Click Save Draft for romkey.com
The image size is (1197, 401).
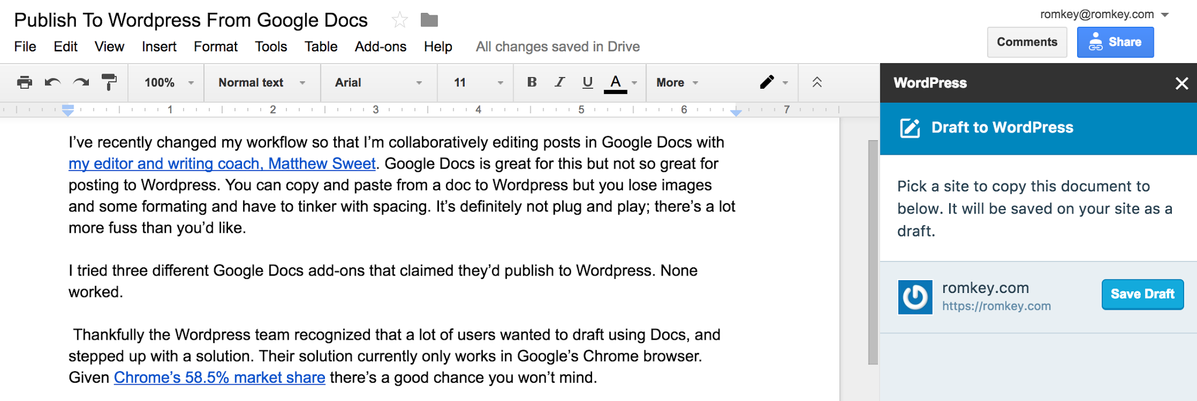1143,294
